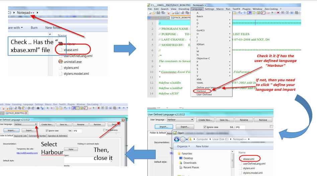Click Open file icon in Language-menu Notepad++ toolbar
The height and width of the screenshot is (176, 317).
(x=154, y=13)
